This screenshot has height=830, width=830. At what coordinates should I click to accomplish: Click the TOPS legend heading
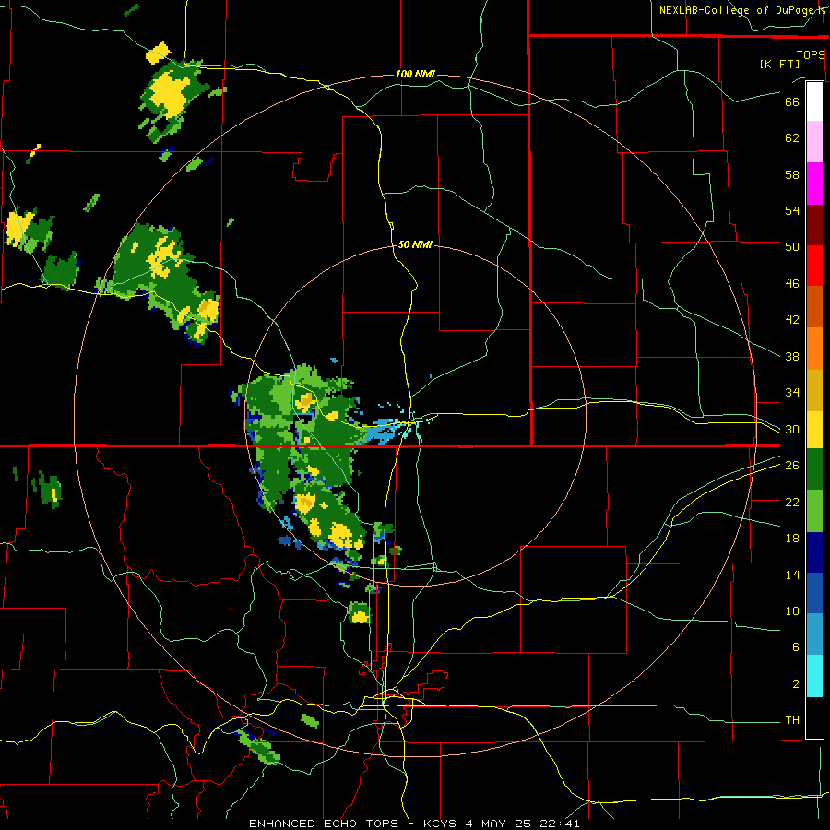click(811, 55)
